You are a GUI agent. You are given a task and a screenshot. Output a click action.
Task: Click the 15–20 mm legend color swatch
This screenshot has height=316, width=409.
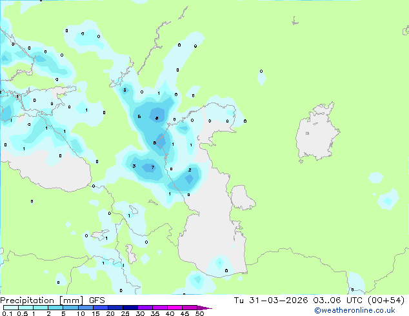tap(100, 308)
